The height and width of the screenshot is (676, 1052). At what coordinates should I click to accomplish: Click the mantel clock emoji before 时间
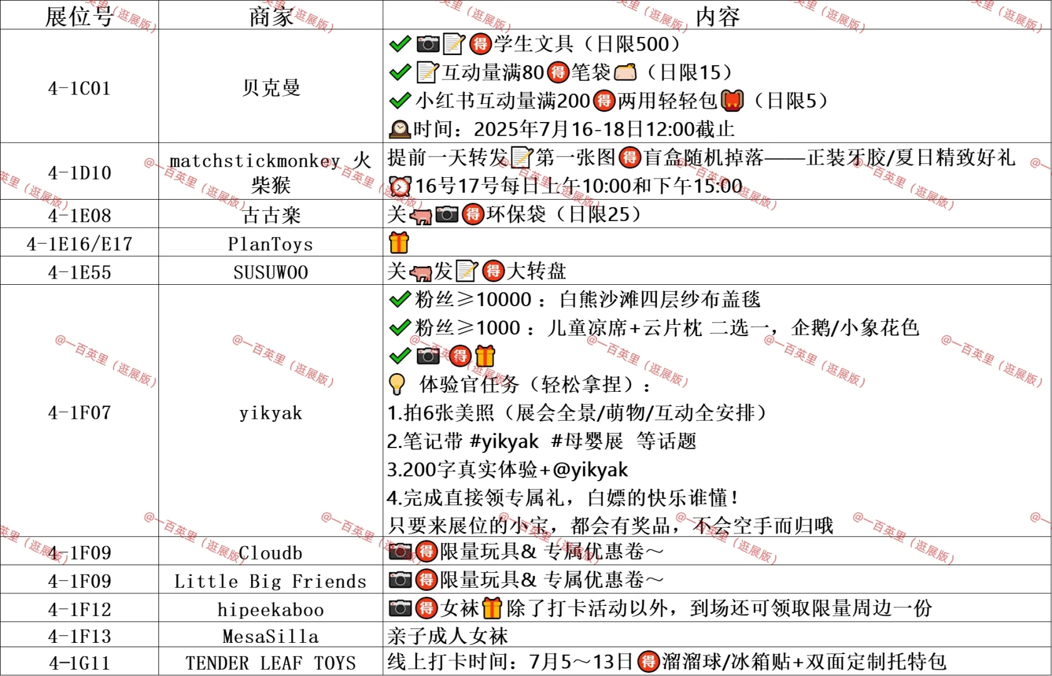tap(400, 130)
